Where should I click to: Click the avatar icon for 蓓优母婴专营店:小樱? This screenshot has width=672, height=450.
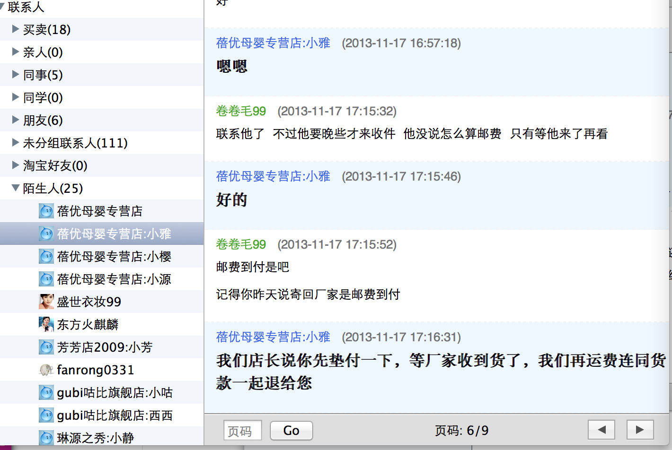[x=46, y=256]
